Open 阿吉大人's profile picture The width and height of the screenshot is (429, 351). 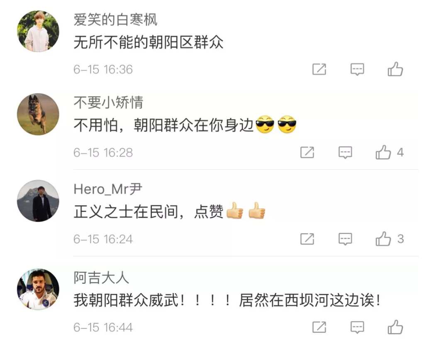point(38,289)
